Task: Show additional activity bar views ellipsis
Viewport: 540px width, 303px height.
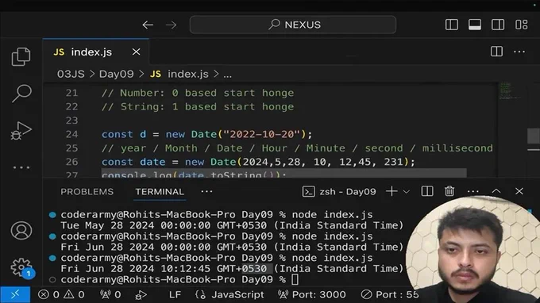Action: (x=21, y=167)
